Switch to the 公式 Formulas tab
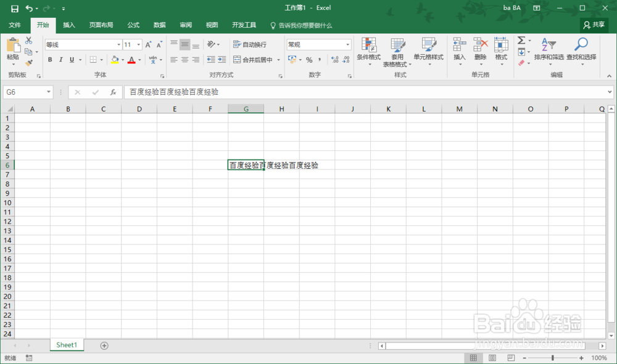The image size is (617, 364). click(x=133, y=25)
